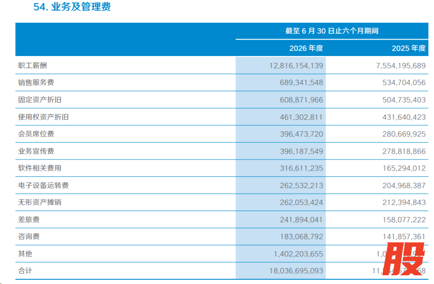Click value 1,402,203,655
The height and width of the screenshot is (284, 434).
(x=298, y=254)
